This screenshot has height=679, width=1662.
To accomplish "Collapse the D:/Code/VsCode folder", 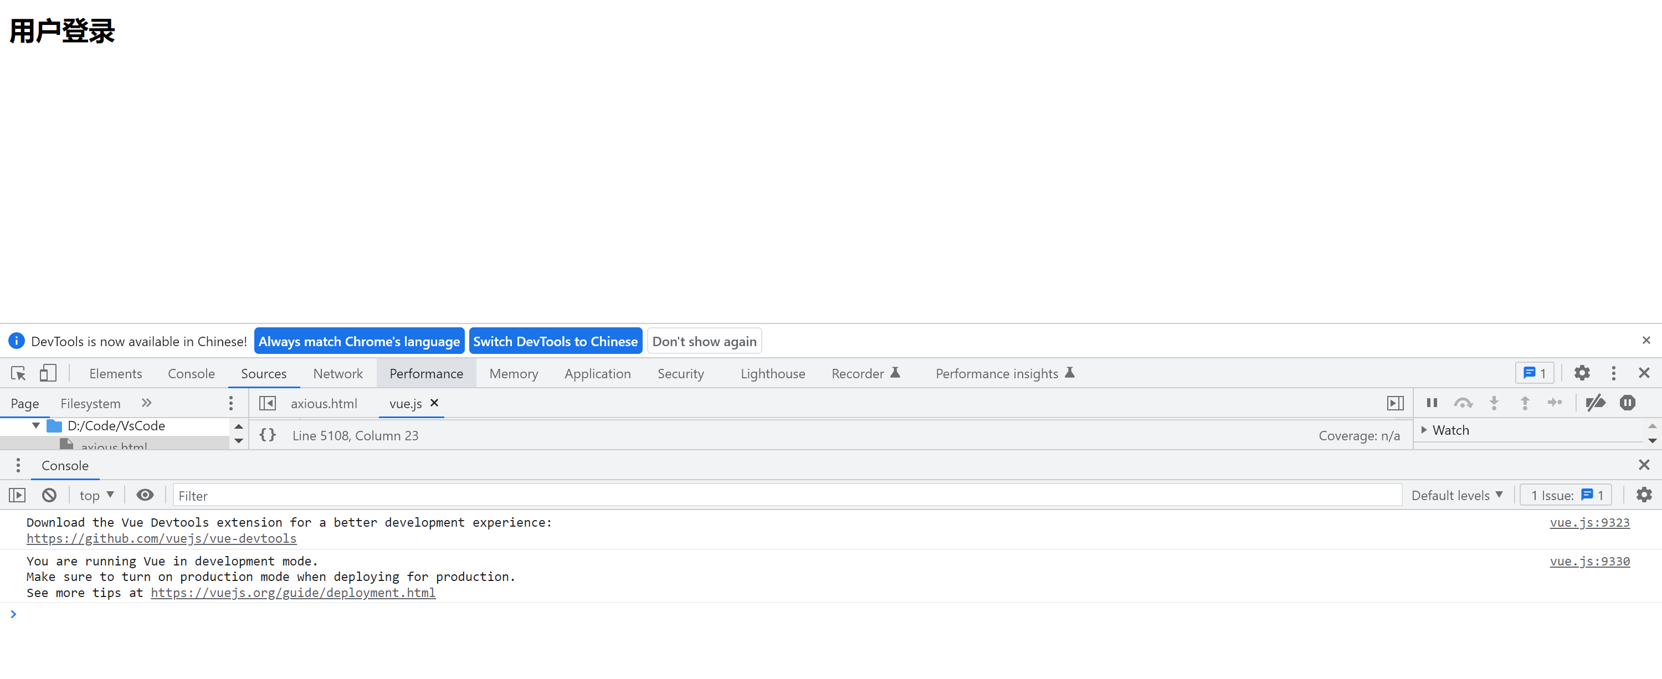I will pyautogui.click(x=36, y=425).
